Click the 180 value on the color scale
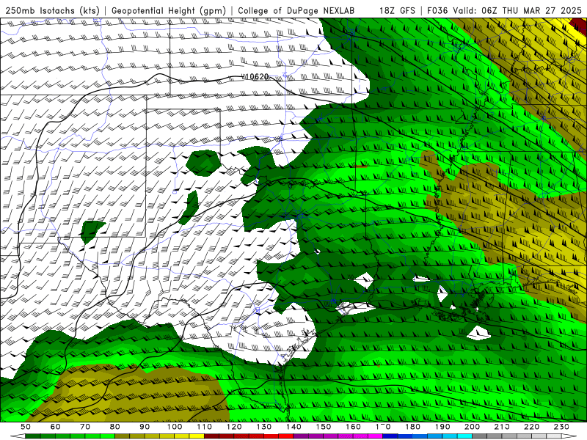The width and height of the screenshot is (587, 440). 412,427
